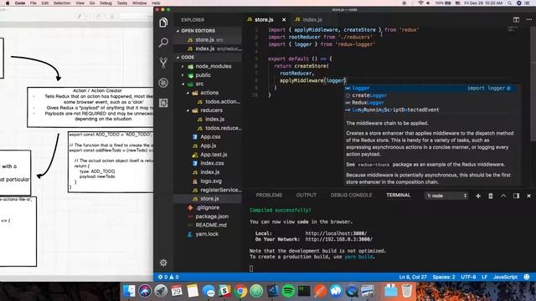Change end of line via LF
Screen dimensions: 536x301
(x=484, y=277)
